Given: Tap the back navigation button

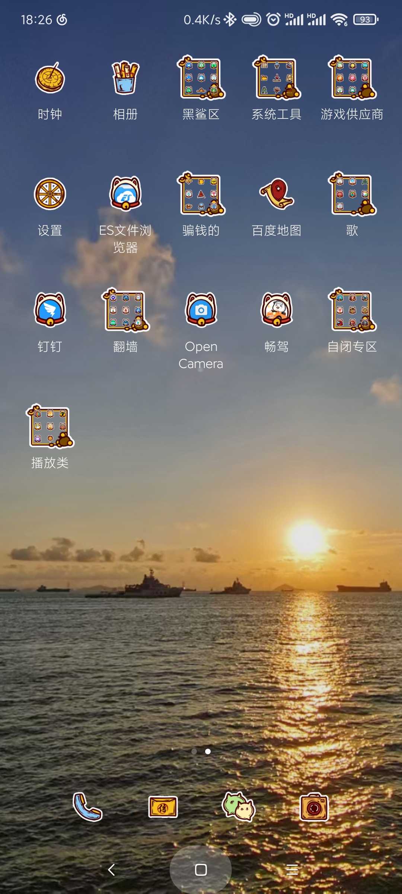Looking at the screenshot, I should pyautogui.click(x=111, y=870).
